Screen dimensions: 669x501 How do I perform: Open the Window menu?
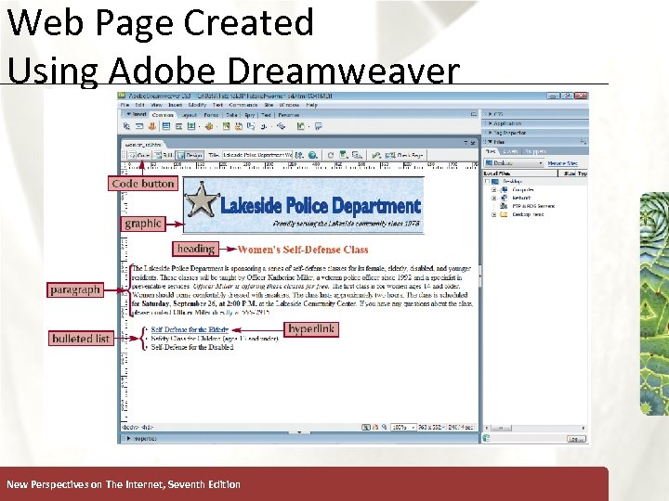(x=289, y=105)
